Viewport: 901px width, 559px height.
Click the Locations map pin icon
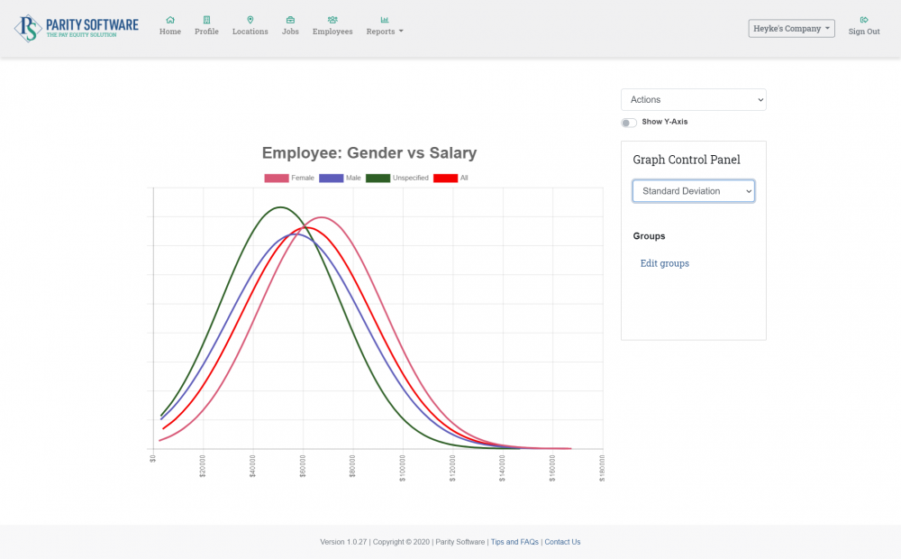(250, 19)
